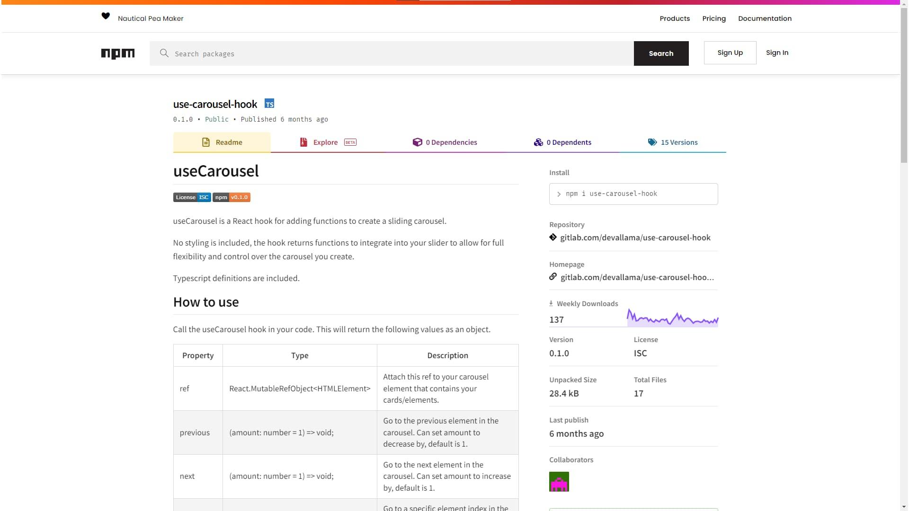Click the git repository diamond icon
The image size is (909, 511).
point(553,238)
